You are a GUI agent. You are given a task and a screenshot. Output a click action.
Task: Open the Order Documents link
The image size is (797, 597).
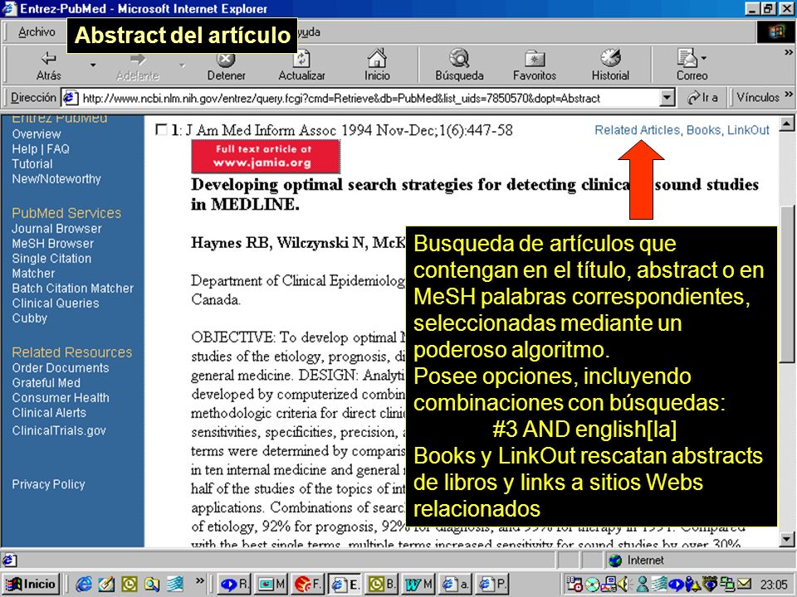tap(61, 367)
